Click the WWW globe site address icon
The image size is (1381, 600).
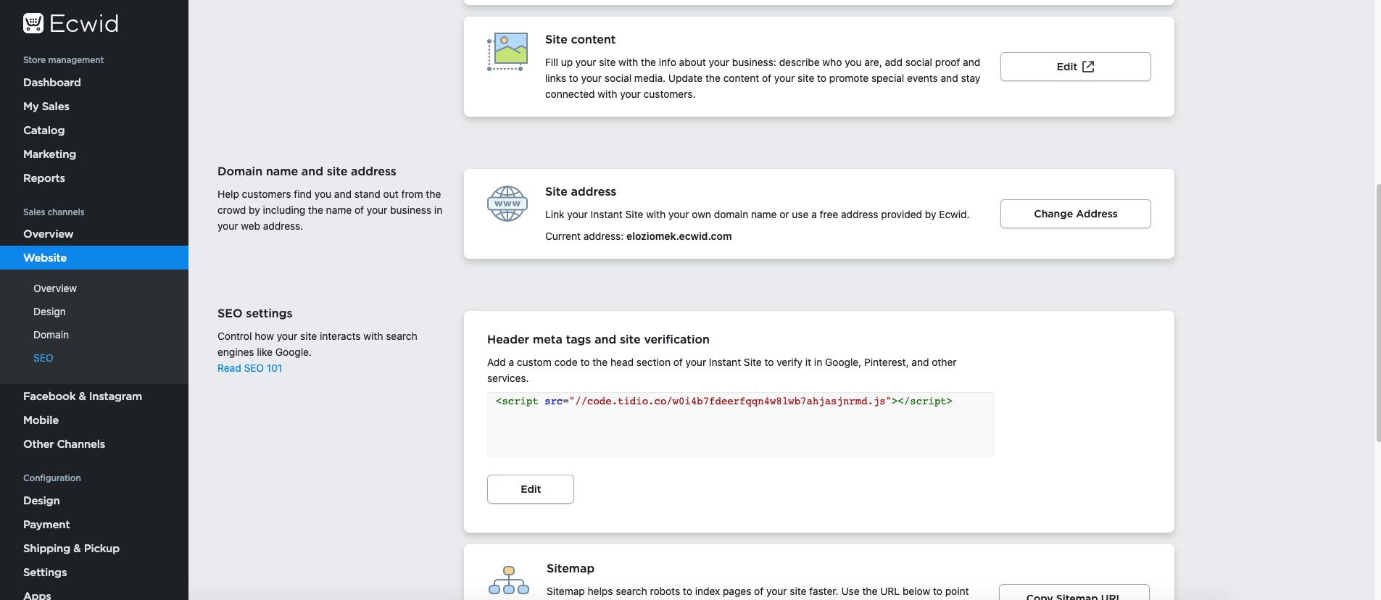point(507,204)
